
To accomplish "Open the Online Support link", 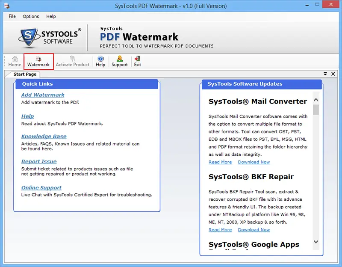I will 41,188.
